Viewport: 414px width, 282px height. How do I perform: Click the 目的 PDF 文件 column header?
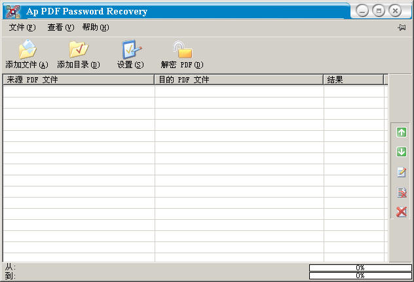point(239,80)
